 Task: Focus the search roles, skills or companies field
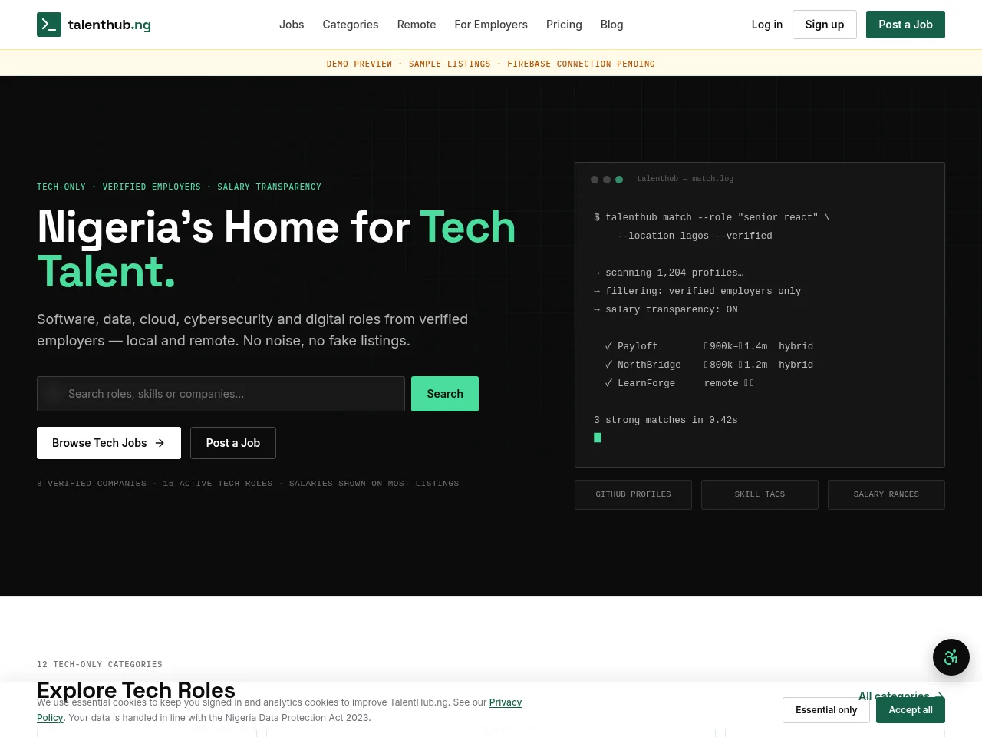coord(221,394)
